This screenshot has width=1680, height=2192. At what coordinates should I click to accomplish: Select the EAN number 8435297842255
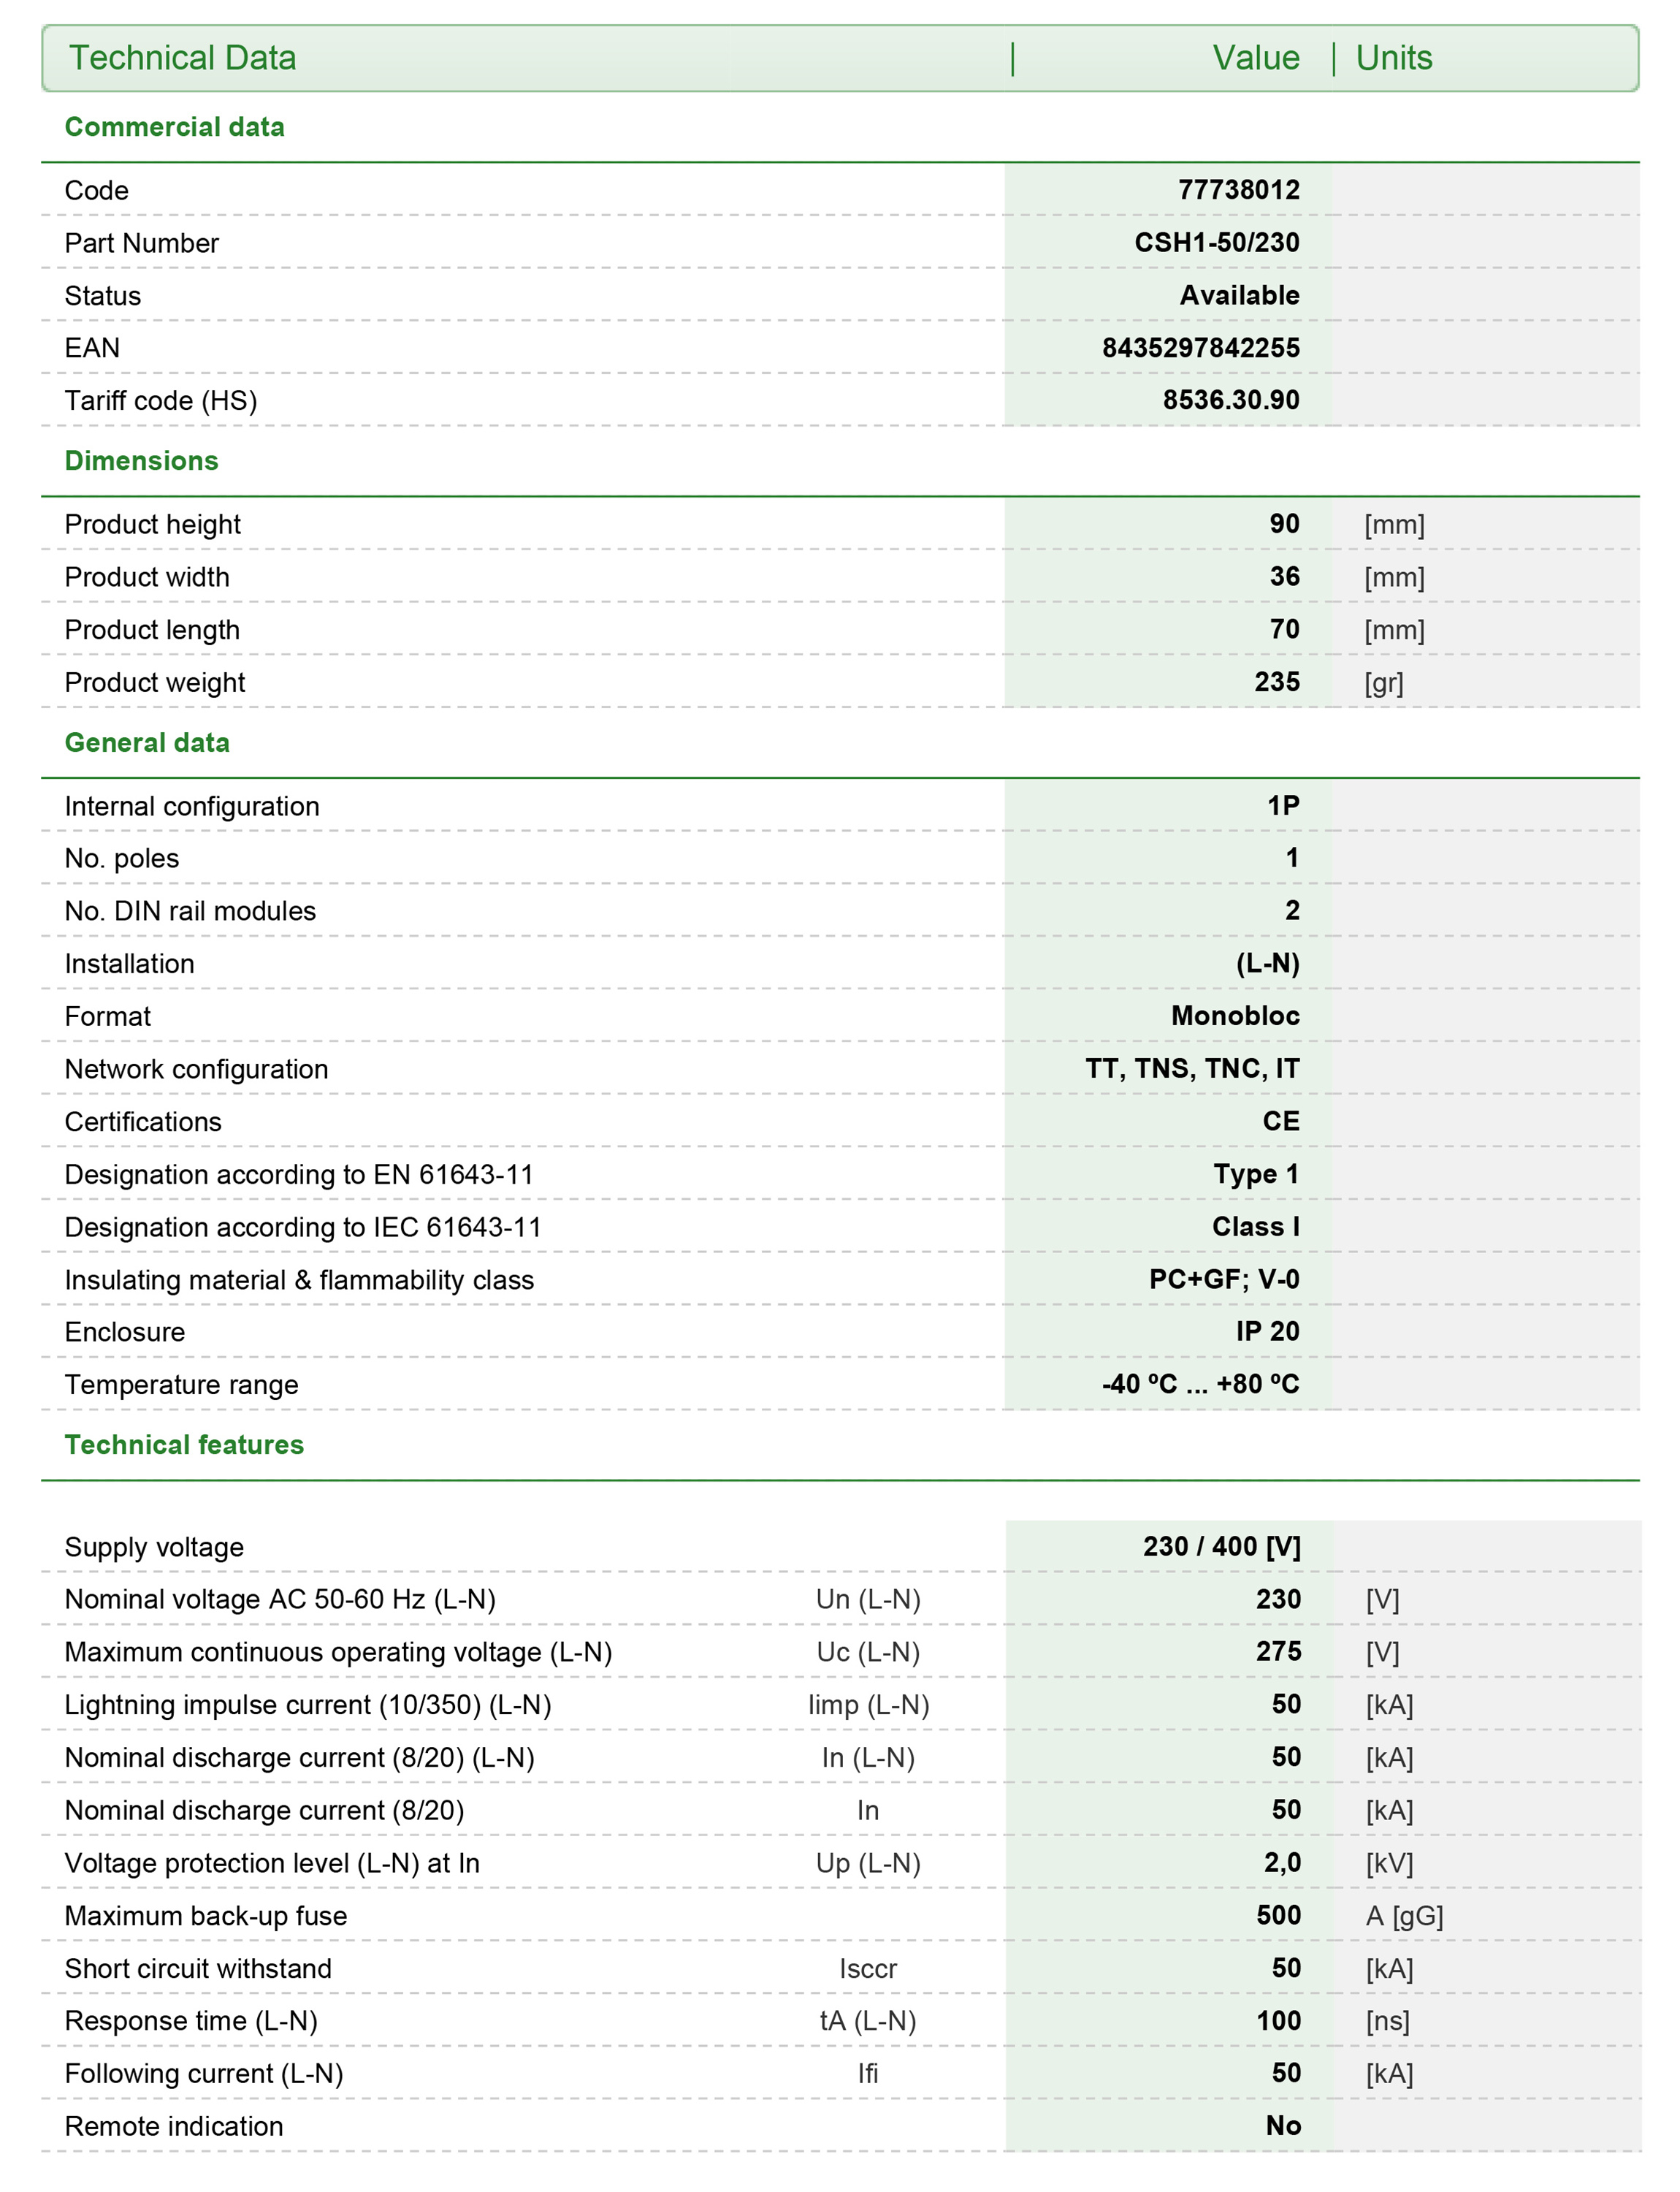(1201, 347)
